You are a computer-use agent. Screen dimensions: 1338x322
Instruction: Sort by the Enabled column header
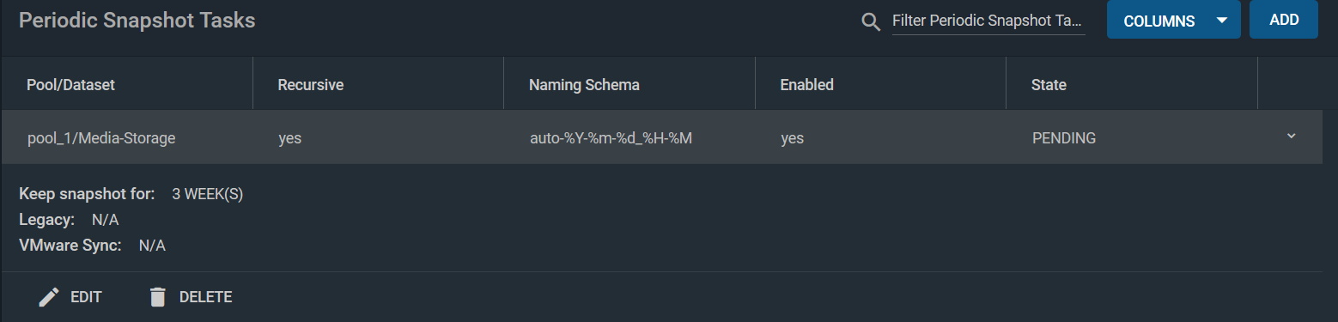(x=806, y=85)
